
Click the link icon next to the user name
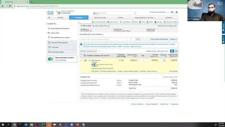coord(172,12)
